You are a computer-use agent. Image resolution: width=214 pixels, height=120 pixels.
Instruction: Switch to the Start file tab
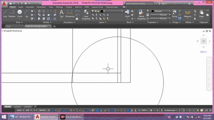click(8, 26)
